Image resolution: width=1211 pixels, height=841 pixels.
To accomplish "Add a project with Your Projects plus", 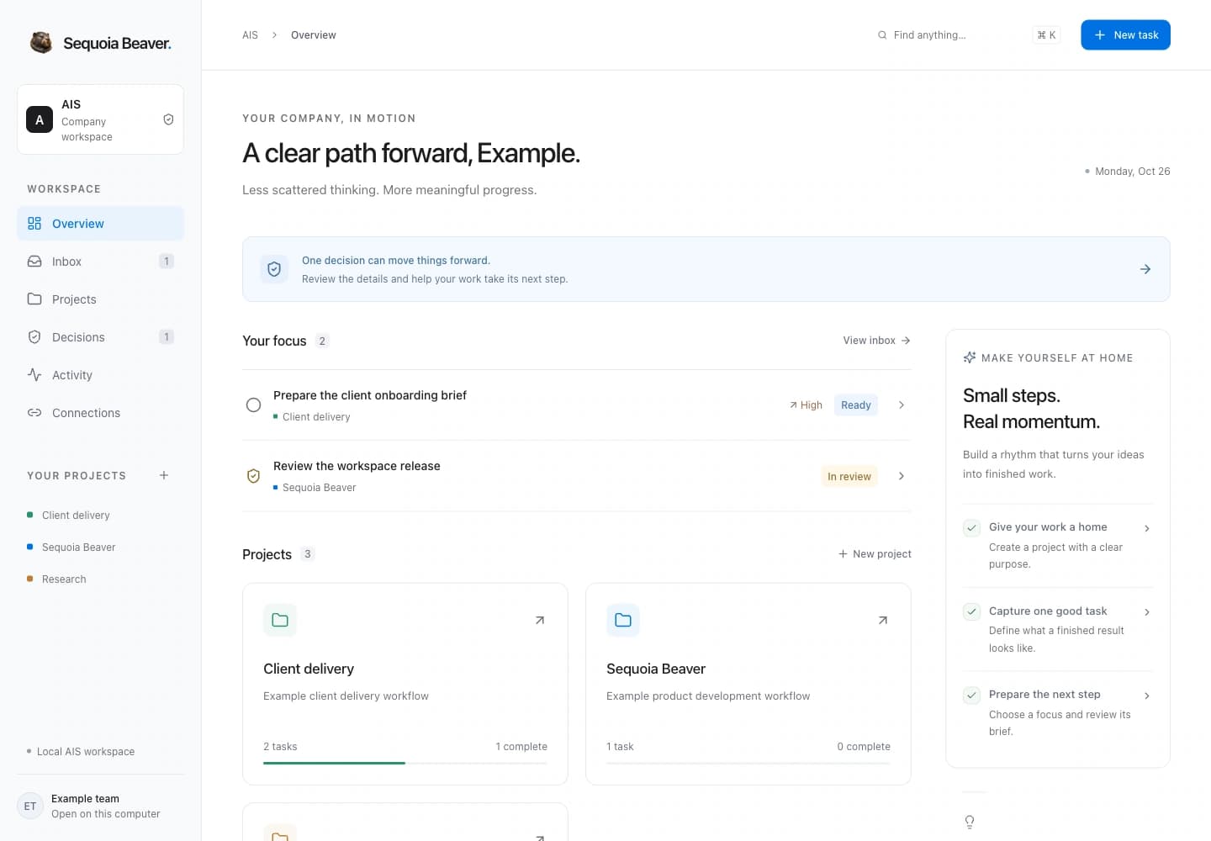I will coord(164,475).
